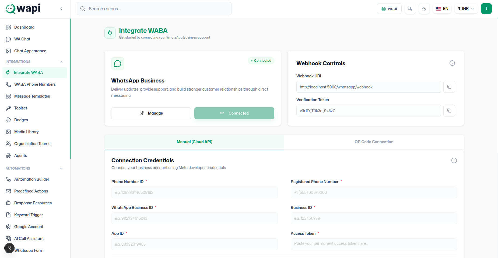Image resolution: width=498 pixels, height=258 pixels.
Task: Click the WhatsApp Business ID input
Action: point(194,218)
